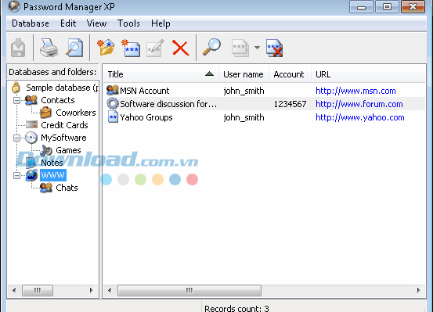This screenshot has width=433, height=312.
Task: Open the http://www.yahoo.com link
Action: point(360,117)
